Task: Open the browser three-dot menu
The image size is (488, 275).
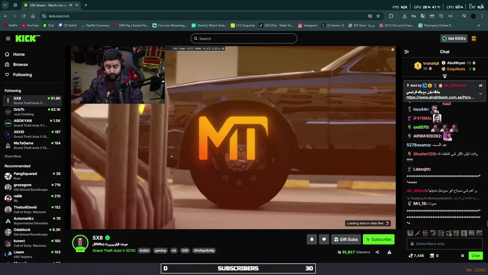Action: (483, 16)
